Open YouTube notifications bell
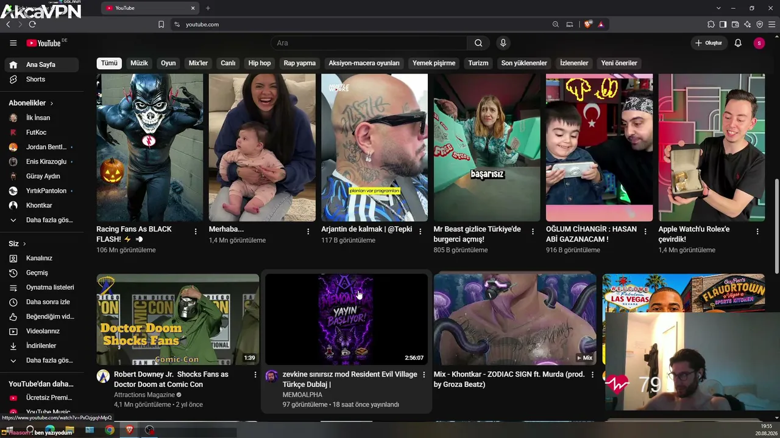 738,43
